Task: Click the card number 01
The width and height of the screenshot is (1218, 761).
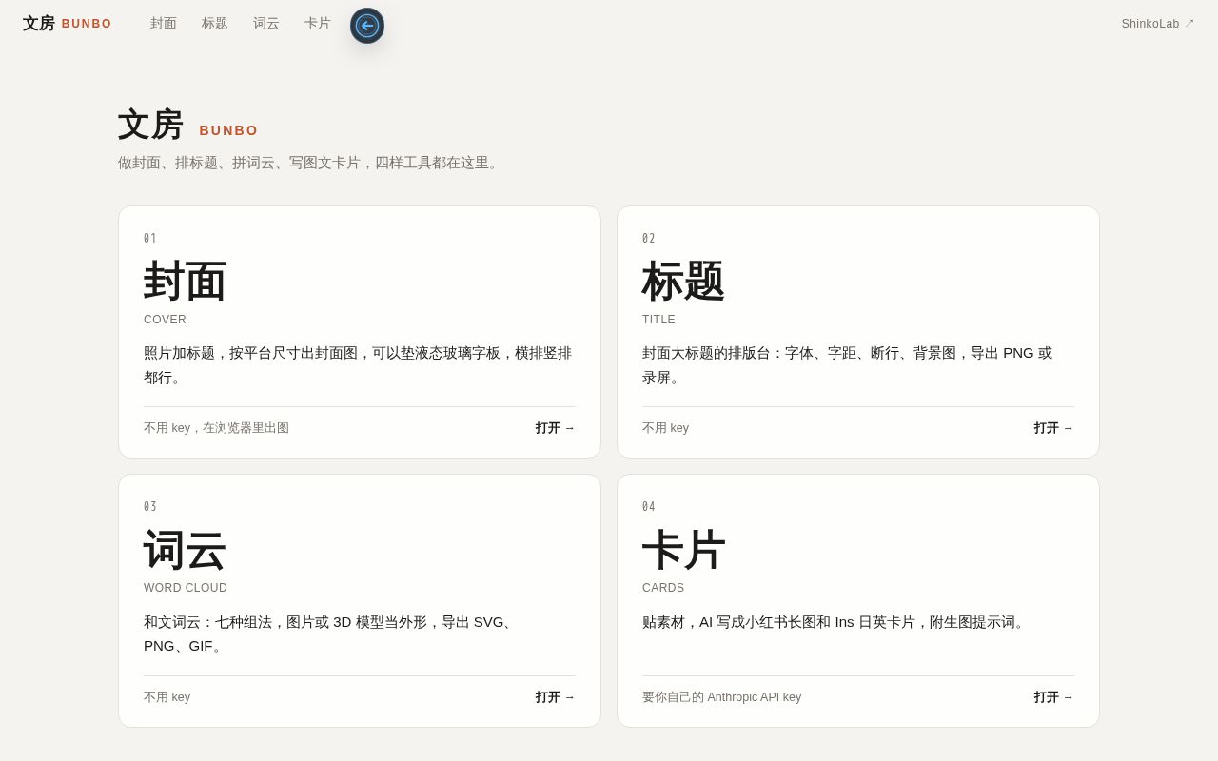Action: [x=150, y=239]
